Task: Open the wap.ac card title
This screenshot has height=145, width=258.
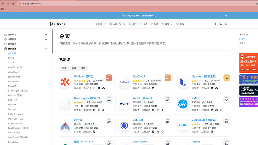Action: tap(196, 142)
